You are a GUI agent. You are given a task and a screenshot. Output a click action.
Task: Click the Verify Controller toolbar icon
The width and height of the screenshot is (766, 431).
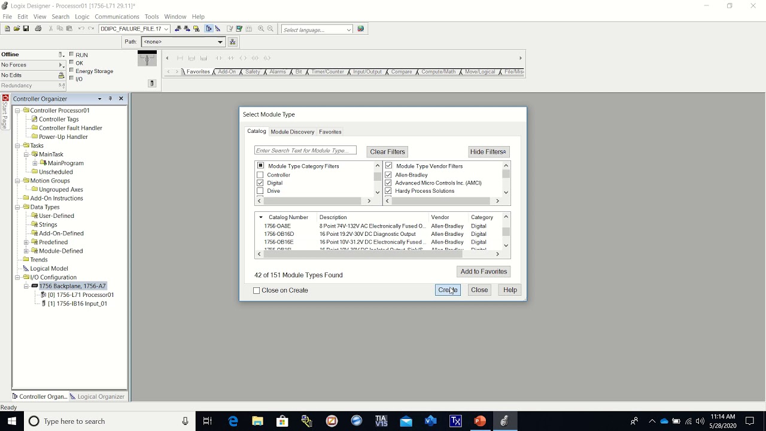tap(239, 29)
